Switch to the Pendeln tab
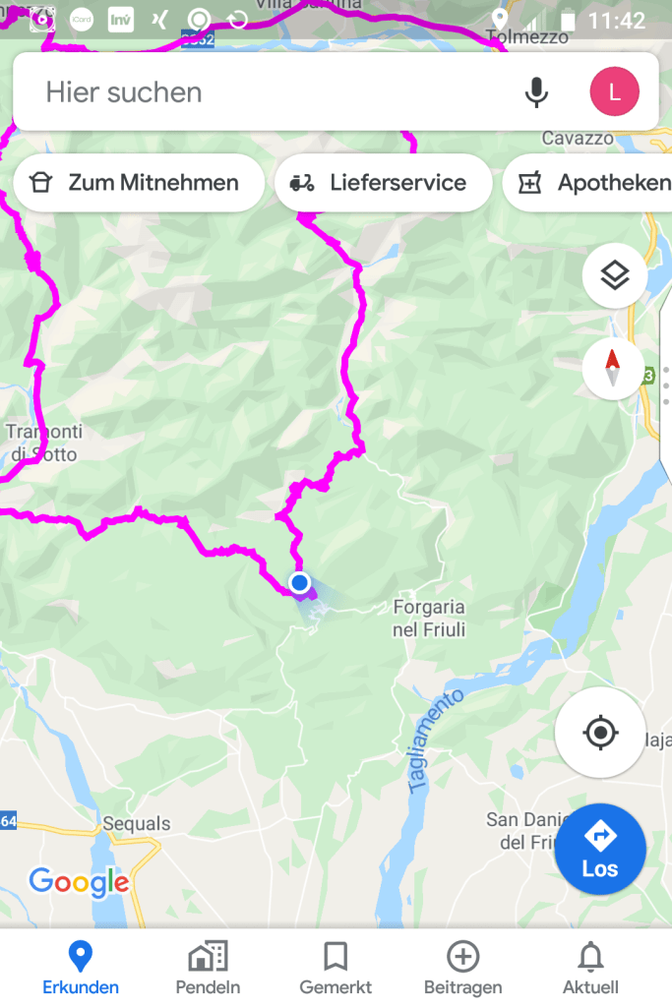This screenshot has height=1007, width=672. coord(208,968)
